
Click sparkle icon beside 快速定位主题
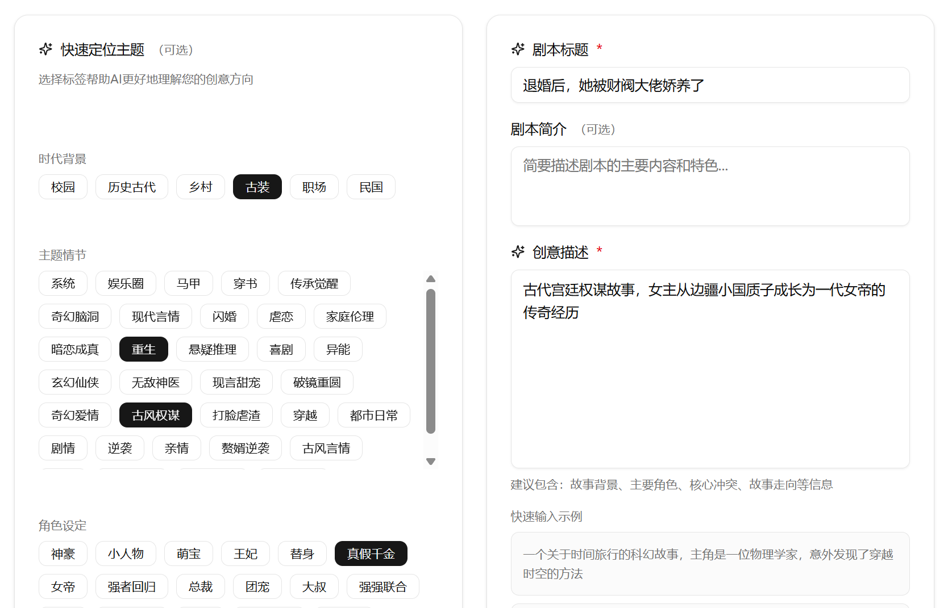pyautogui.click(x=45, y=49)
